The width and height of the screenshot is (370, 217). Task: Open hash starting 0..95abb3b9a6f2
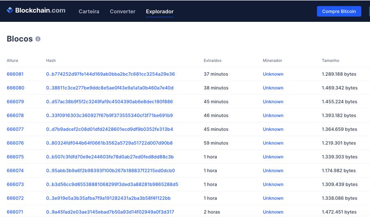110,171
